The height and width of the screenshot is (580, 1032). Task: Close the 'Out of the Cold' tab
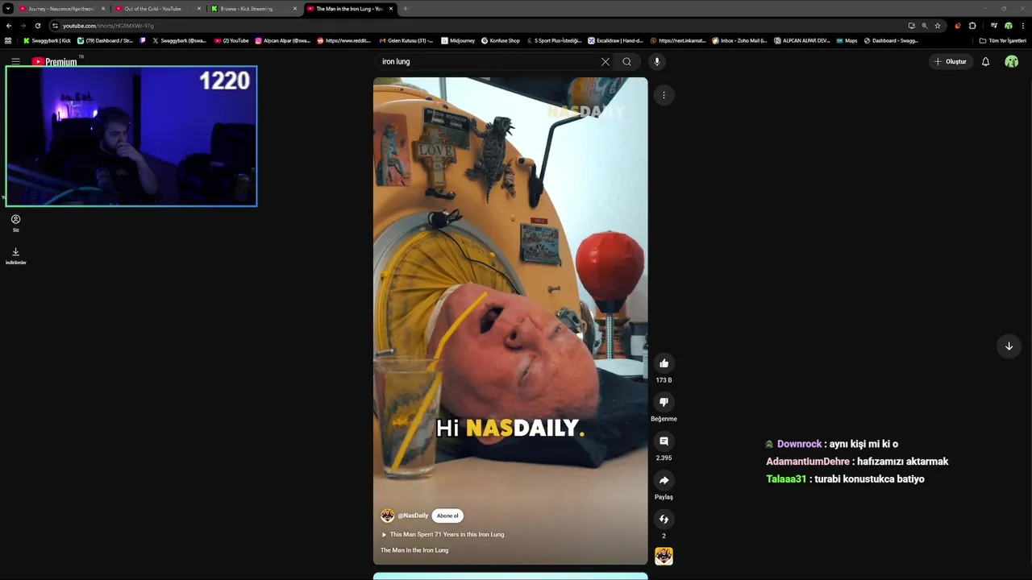pyautogui.click(x=199, y=9)
